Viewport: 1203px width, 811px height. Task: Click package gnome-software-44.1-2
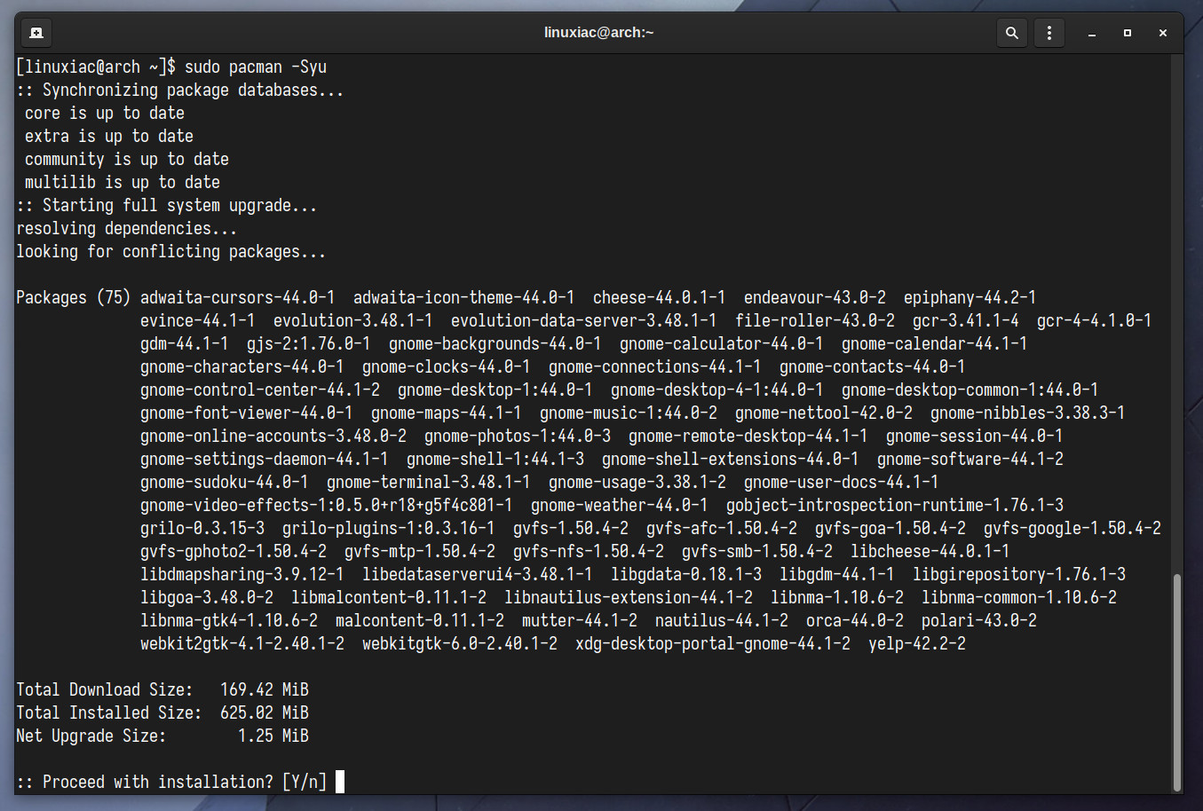coord(970,460)
